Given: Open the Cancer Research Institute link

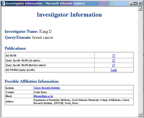Looking at the screenshot, I should click(x=47, y=88).
